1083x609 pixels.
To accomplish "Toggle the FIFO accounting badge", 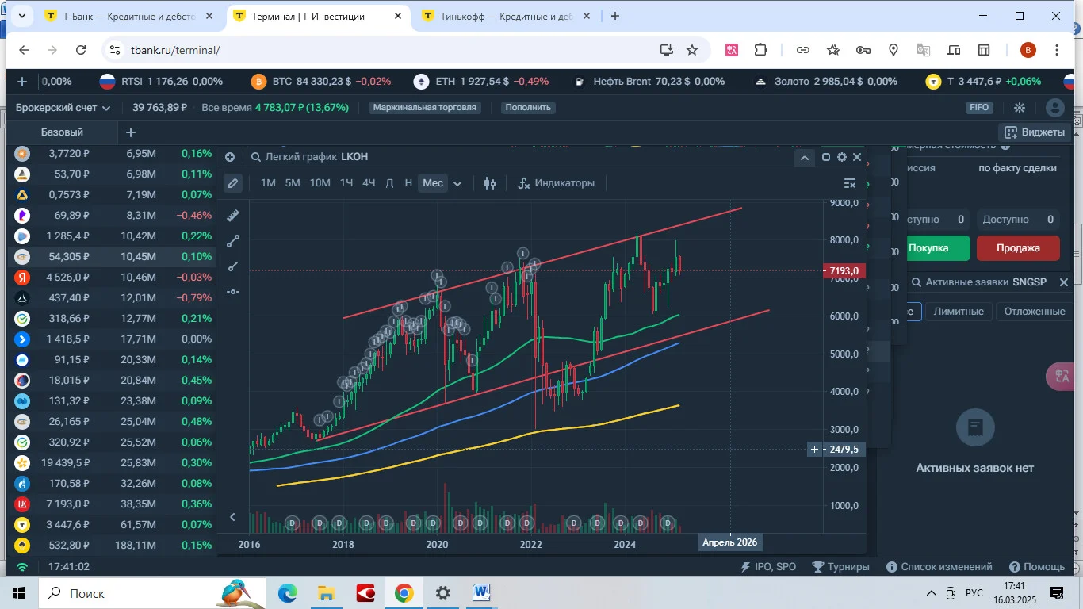I will (x=978, y=108).
